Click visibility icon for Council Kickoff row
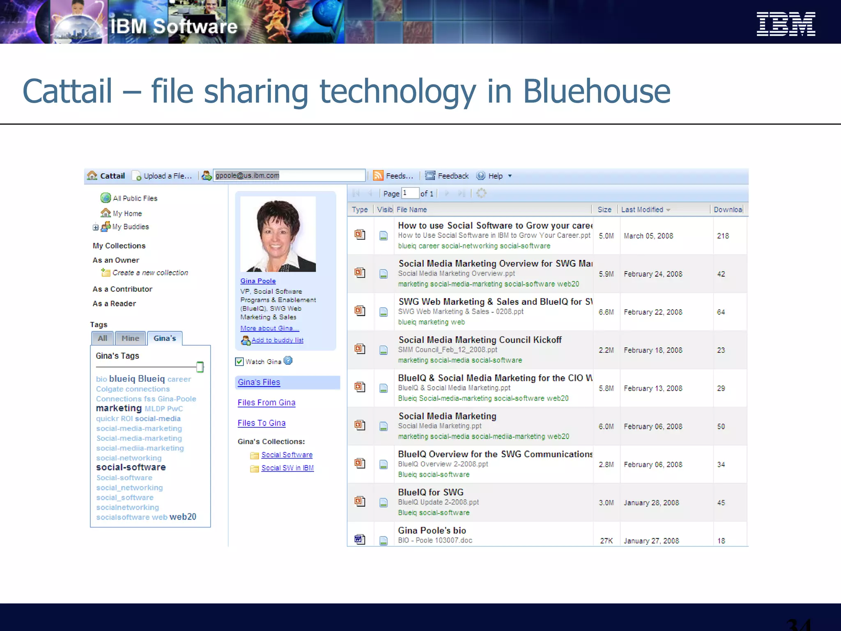Image resolution: width=841 pixels, height=631 pixels. coord(384,350)
